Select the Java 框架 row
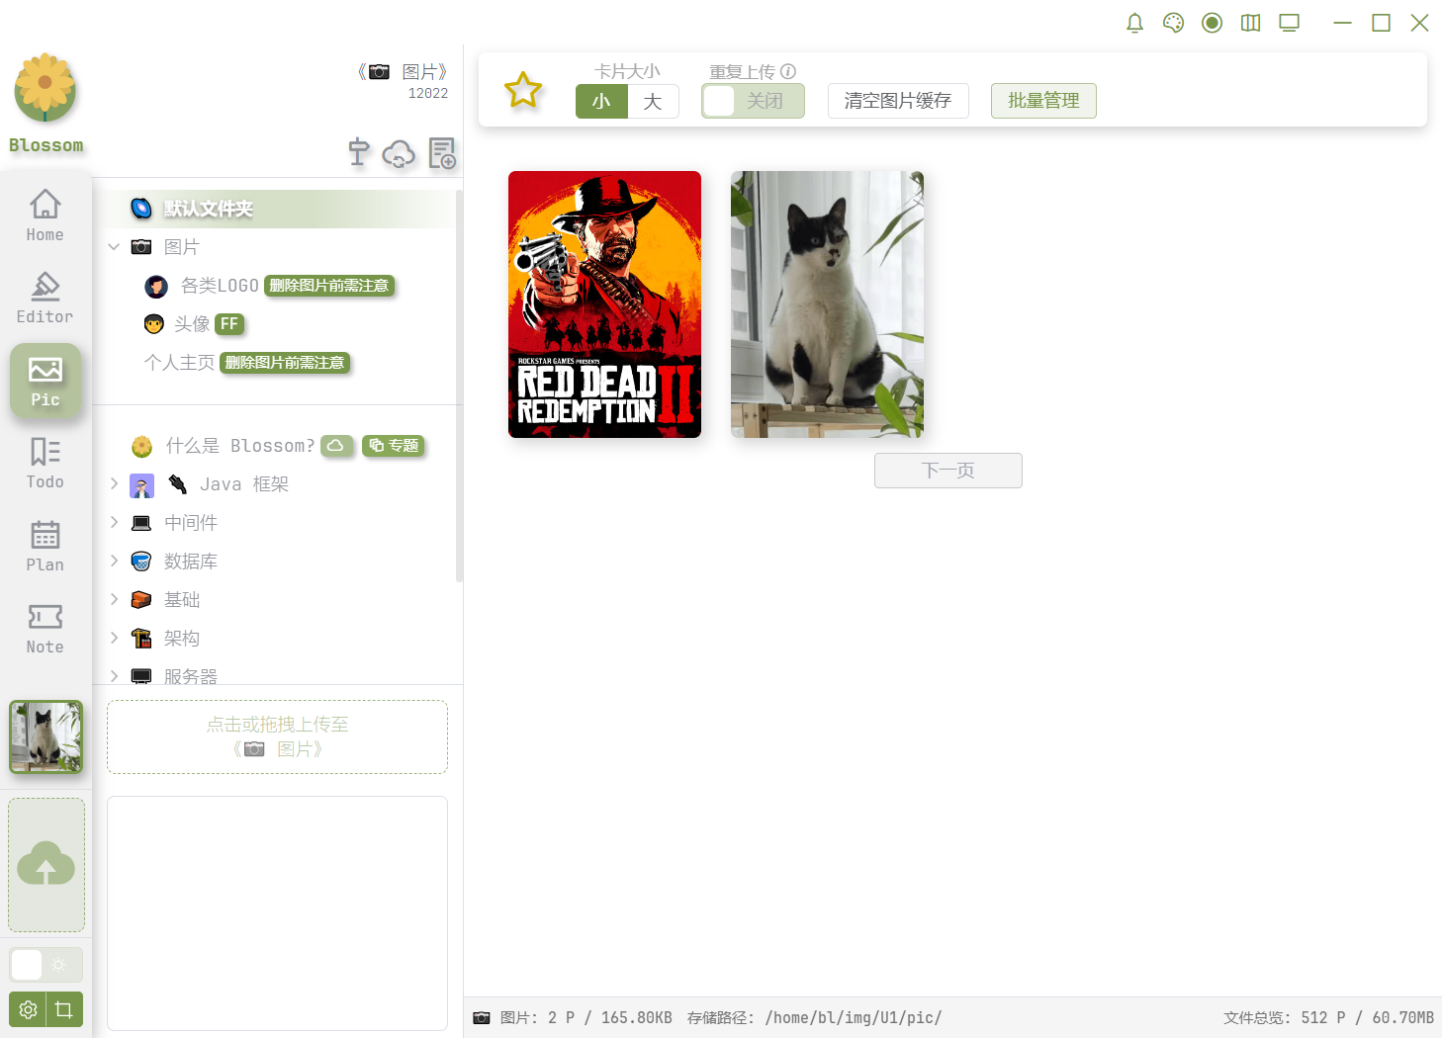Viewport: 1442px width, 1038px height. pos(280,484)
